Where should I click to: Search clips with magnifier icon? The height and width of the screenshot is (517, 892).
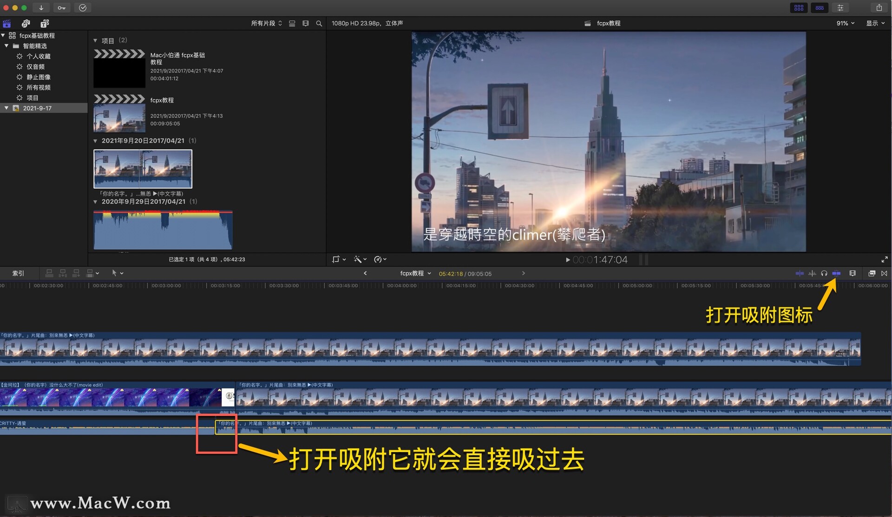point(319,23)
